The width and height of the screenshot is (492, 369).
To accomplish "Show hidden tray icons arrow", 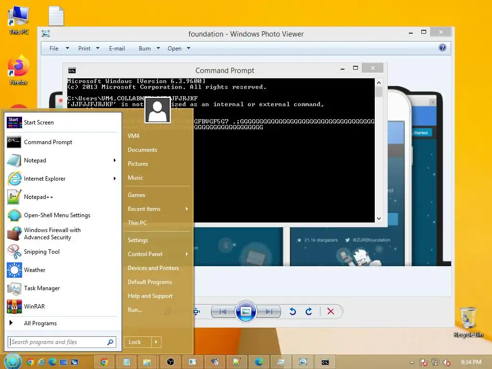I will [412, 362].
